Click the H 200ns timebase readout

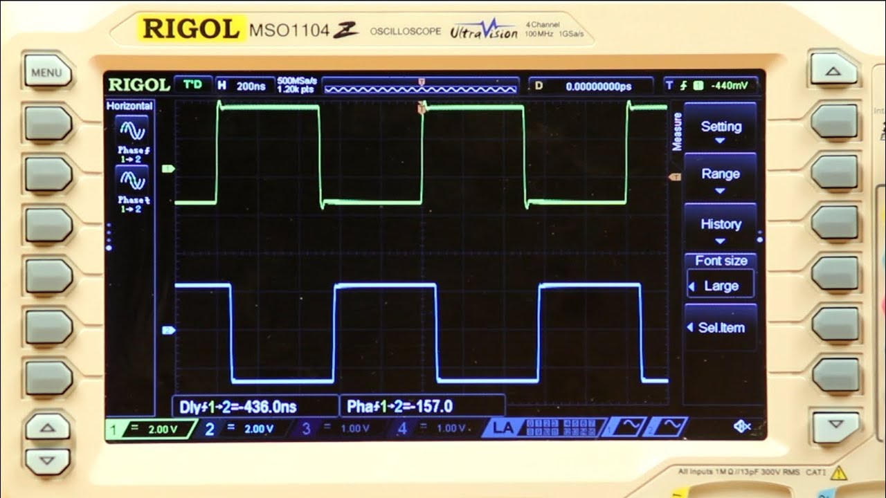point(244,86)
